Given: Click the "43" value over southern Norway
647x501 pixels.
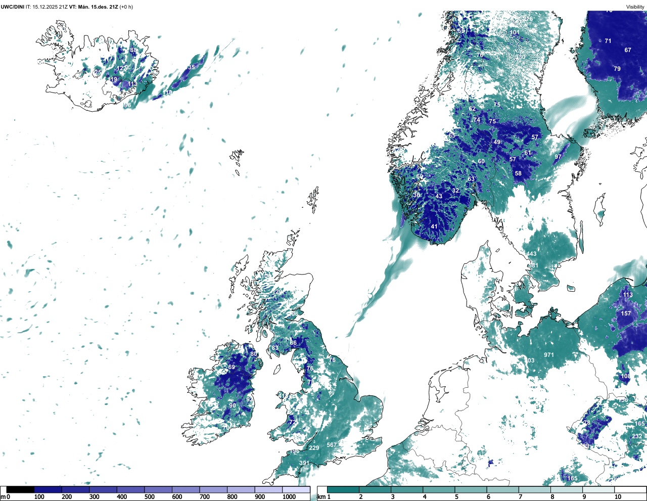Looking at the screenshot, I should [439, 196].
